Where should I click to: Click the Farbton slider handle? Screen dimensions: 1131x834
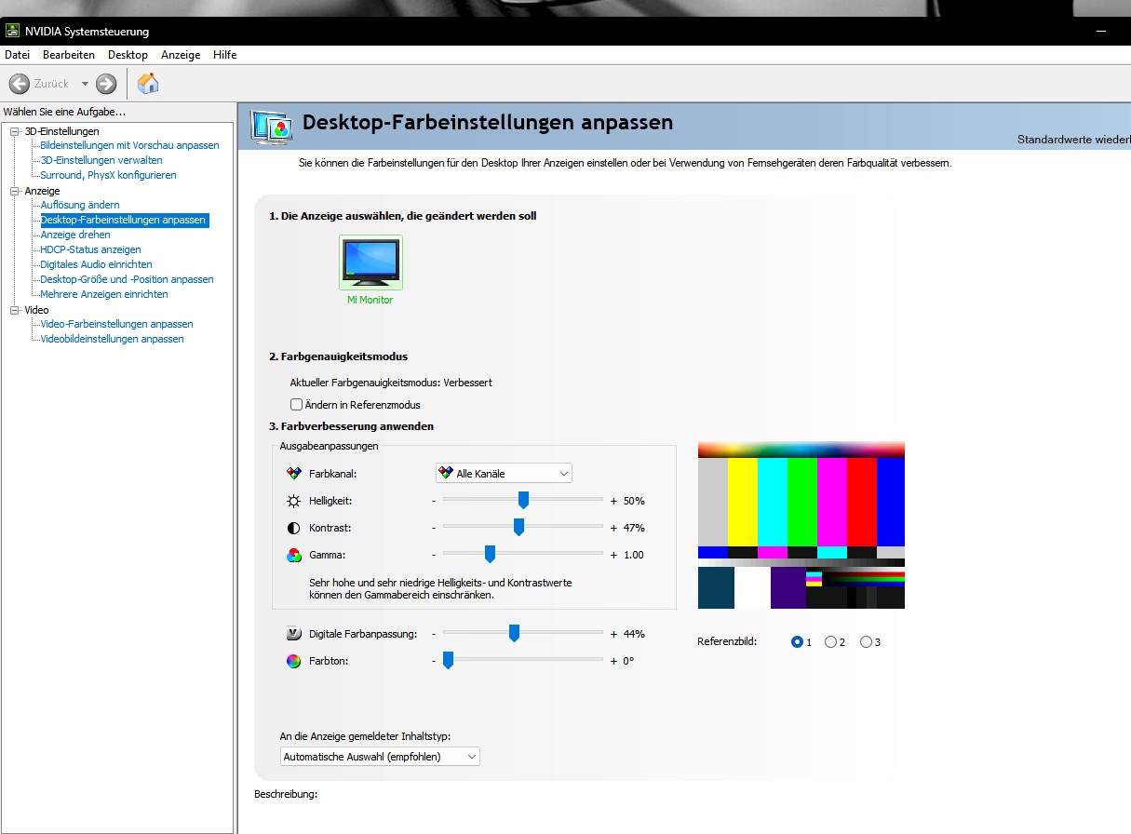448,661
